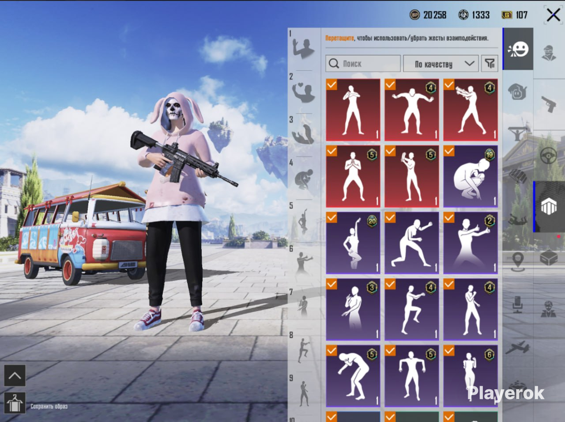The height and width of the screenshot is (422, 565).
Task: Select the running knee-raise emote card
Action: click(412, 310)
